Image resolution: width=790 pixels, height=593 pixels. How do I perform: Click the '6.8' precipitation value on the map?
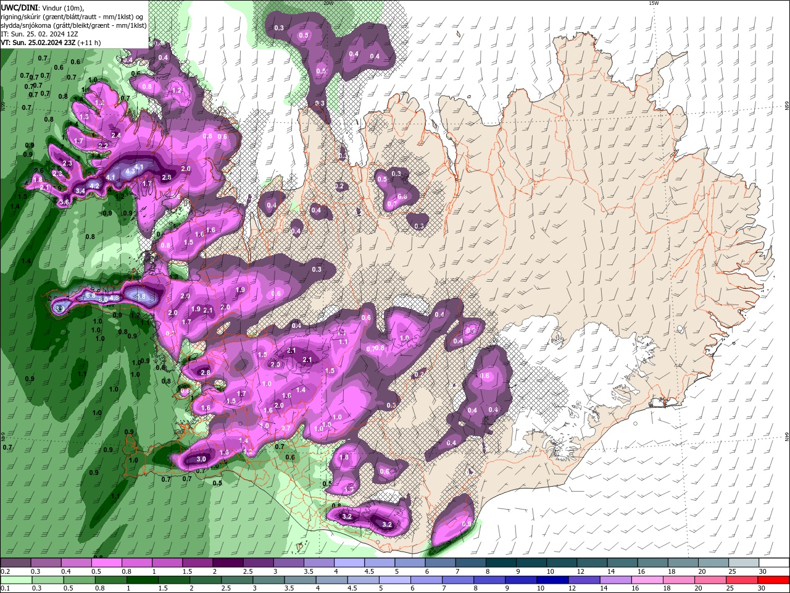[x=90, y=296]
